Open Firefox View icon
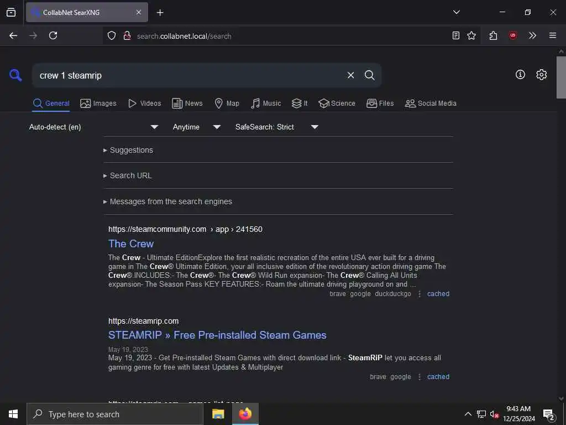This screenshot has width=566, height=425. [11, 12]
